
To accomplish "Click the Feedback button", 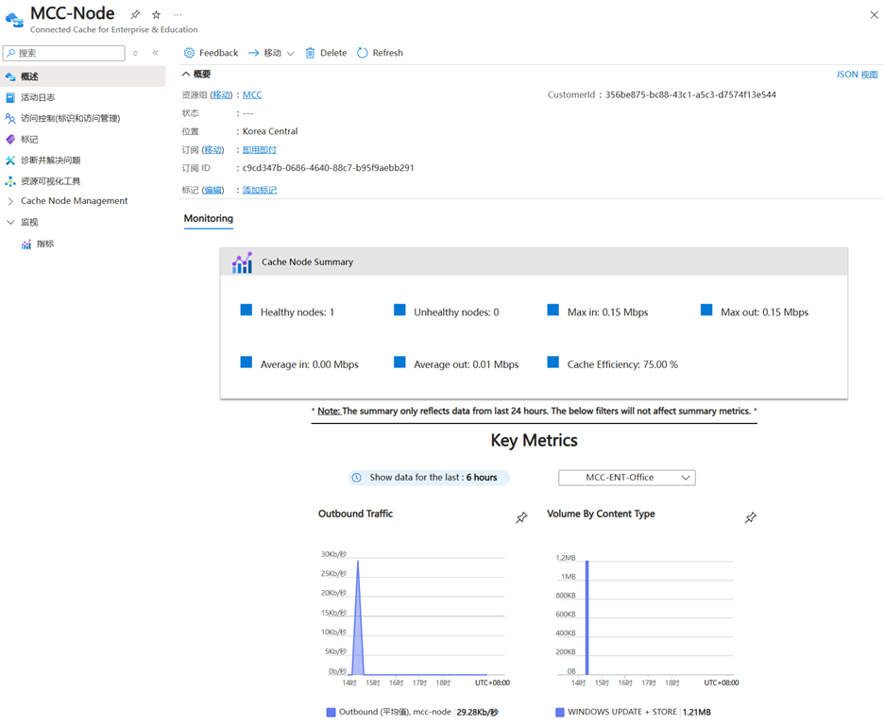I will tap(211, 53).
